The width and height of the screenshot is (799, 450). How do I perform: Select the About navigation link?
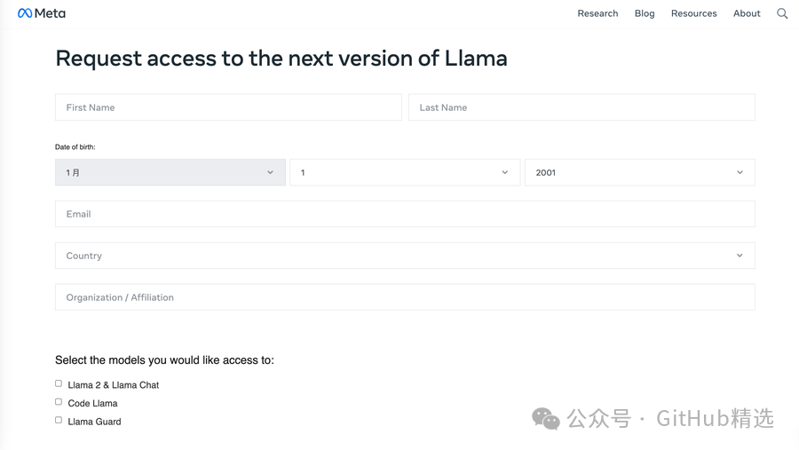(x=747, y=13)
